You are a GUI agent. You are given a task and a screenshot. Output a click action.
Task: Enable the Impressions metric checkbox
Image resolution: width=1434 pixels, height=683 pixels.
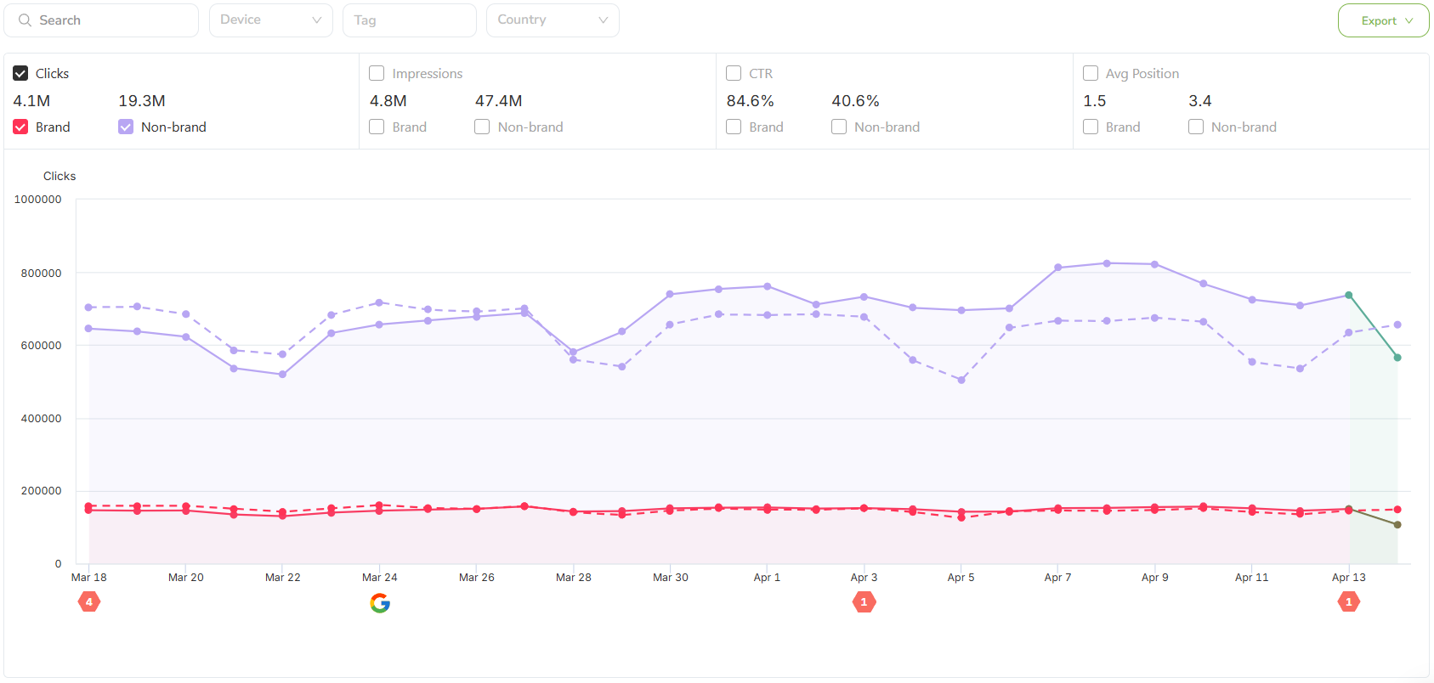pos(377,74)
